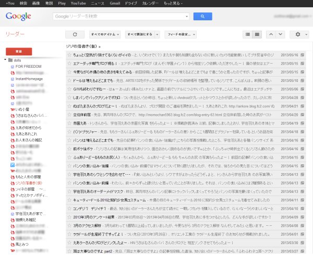313x255 pixels.
Task: Click pop-out icon on the 2013/05/06 row
Action: (x=302, y=89)
